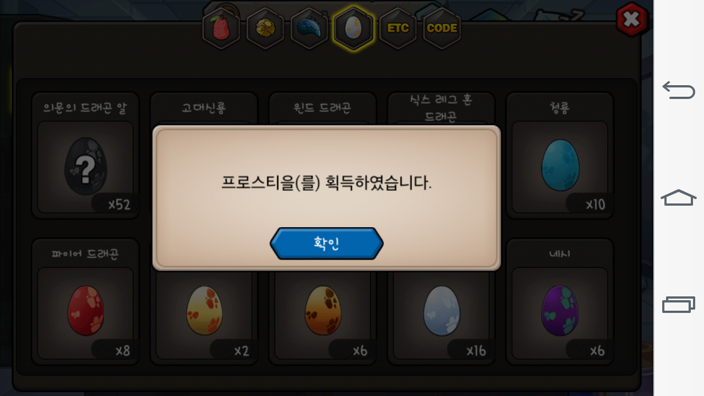Select the pale blue egg x16
This screenshot has height=396, width=704.
[441, 311]
